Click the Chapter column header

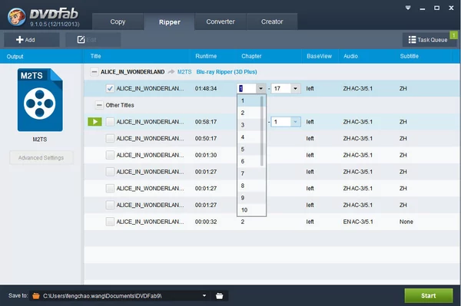pos(251,56)
